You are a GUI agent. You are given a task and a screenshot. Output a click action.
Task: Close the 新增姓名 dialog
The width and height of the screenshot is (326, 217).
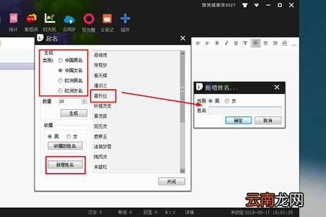pos(277,87)
